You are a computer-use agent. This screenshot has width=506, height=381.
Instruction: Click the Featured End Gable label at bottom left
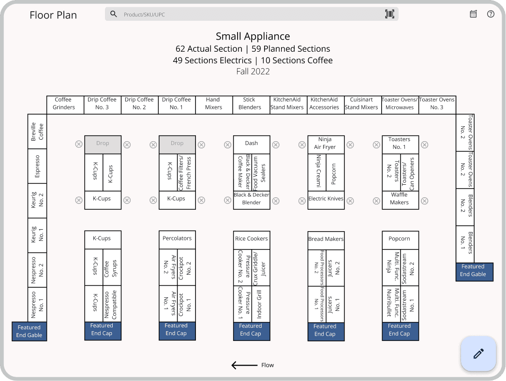coord(29,331)
